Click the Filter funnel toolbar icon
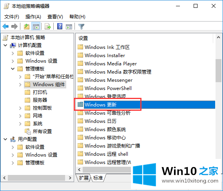 coord(82,27)
